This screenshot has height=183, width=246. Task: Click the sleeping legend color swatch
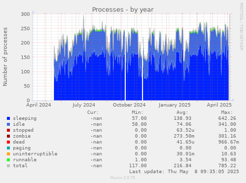[8, 118]
